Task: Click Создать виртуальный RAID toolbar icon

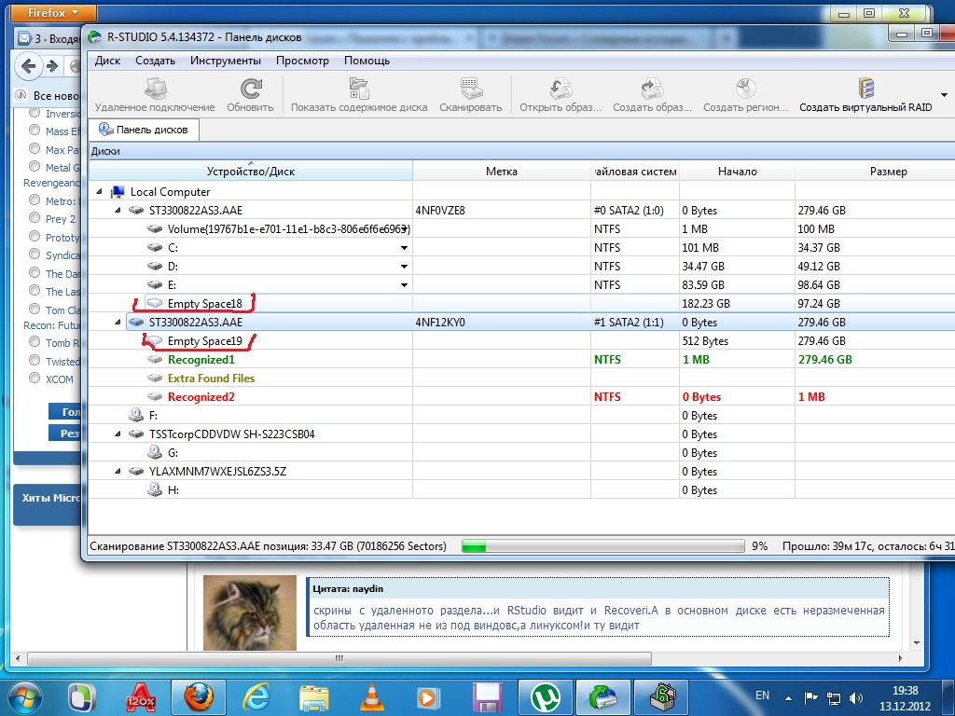Action: tap(865, 89)
